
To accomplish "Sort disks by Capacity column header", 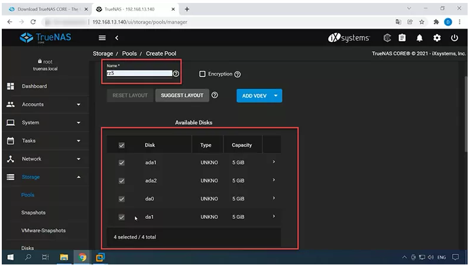I will tap(242, 145).
